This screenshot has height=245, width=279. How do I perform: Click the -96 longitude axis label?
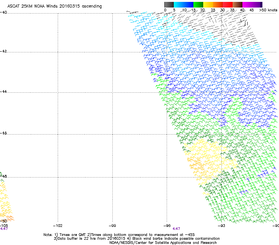click(x=167, y=226)
